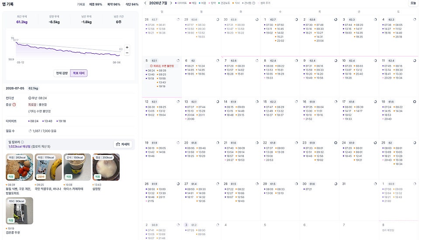
Task: Click progress ring on July 18 cell
Action: [415, 102]
